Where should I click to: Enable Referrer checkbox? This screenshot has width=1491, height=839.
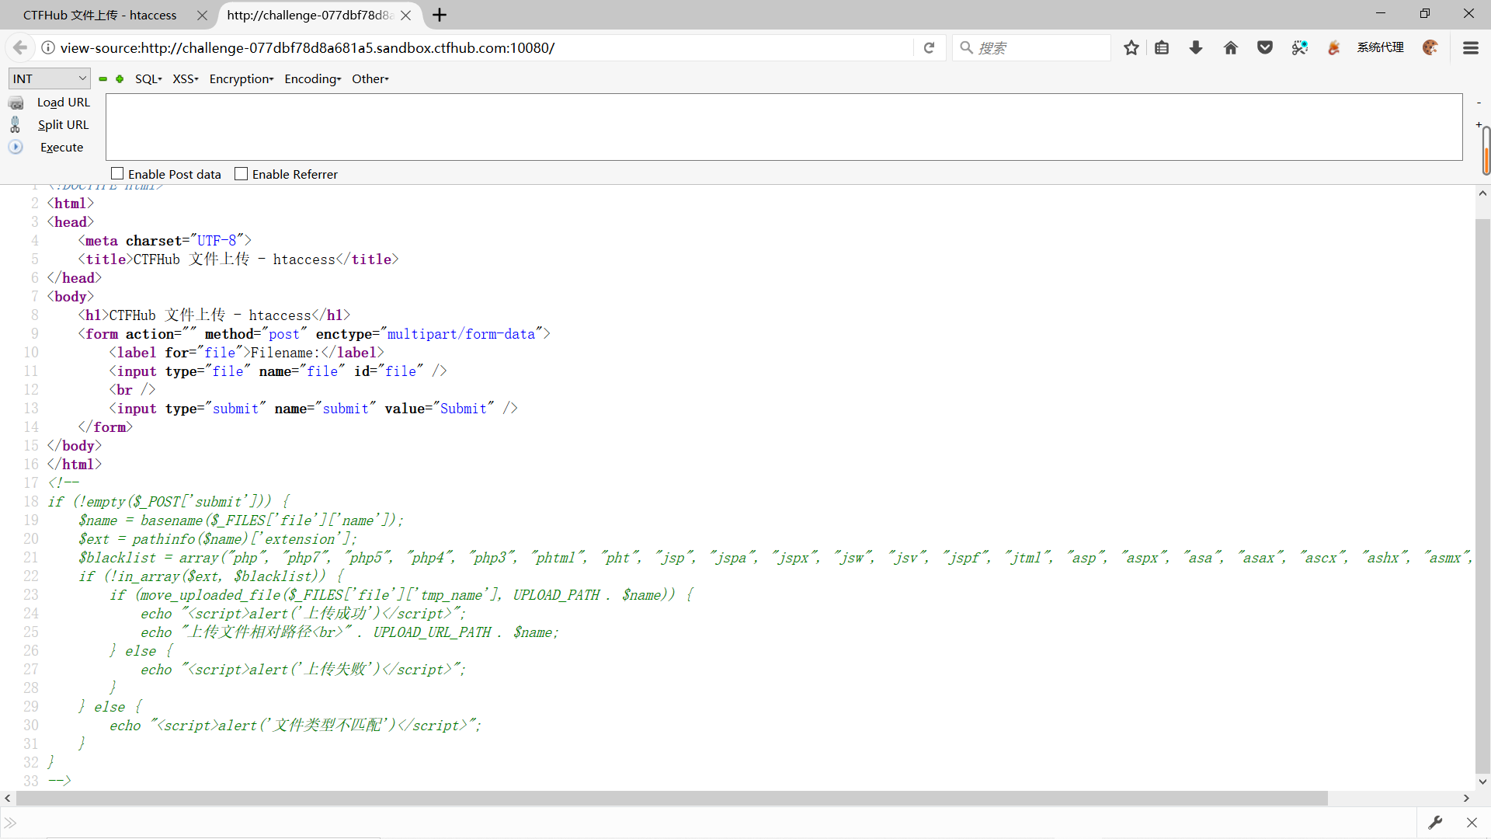click(x=242, y=174)
